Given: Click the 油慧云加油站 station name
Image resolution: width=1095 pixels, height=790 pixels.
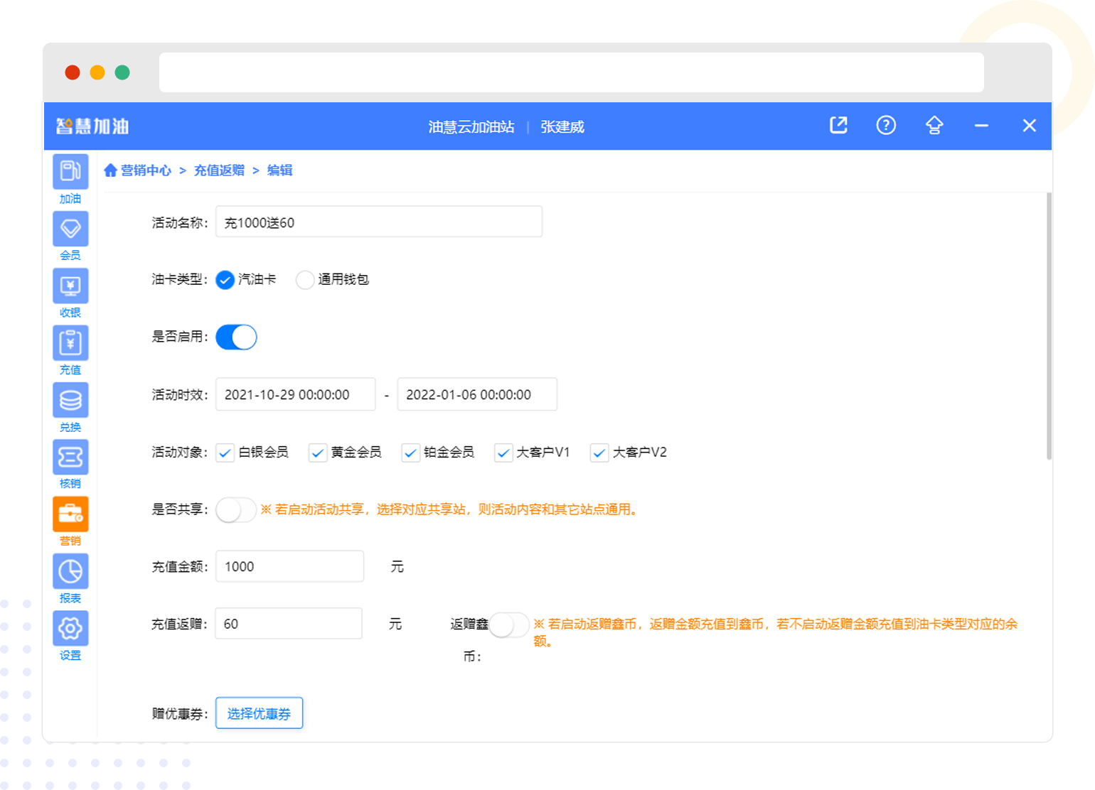Looking at the screenshot, I should tap(471, 126).
